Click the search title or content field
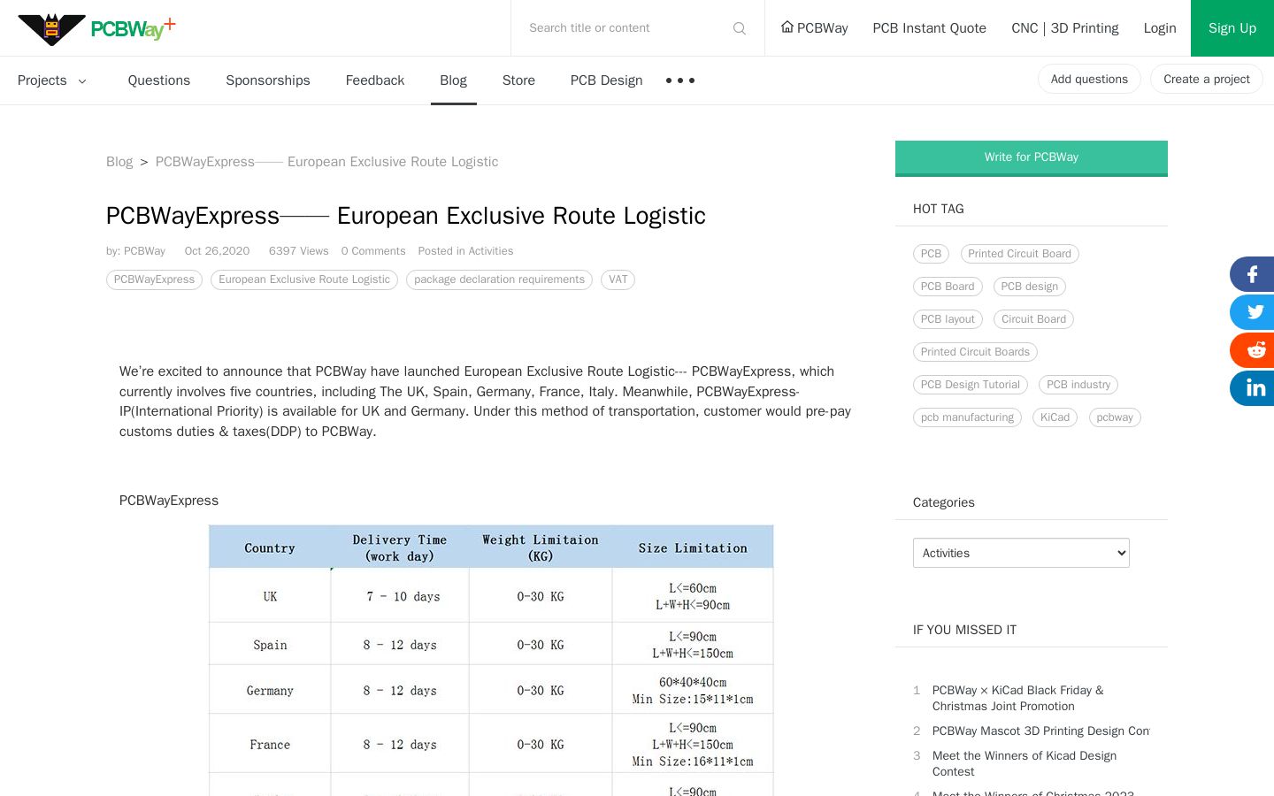 [626, 28]
